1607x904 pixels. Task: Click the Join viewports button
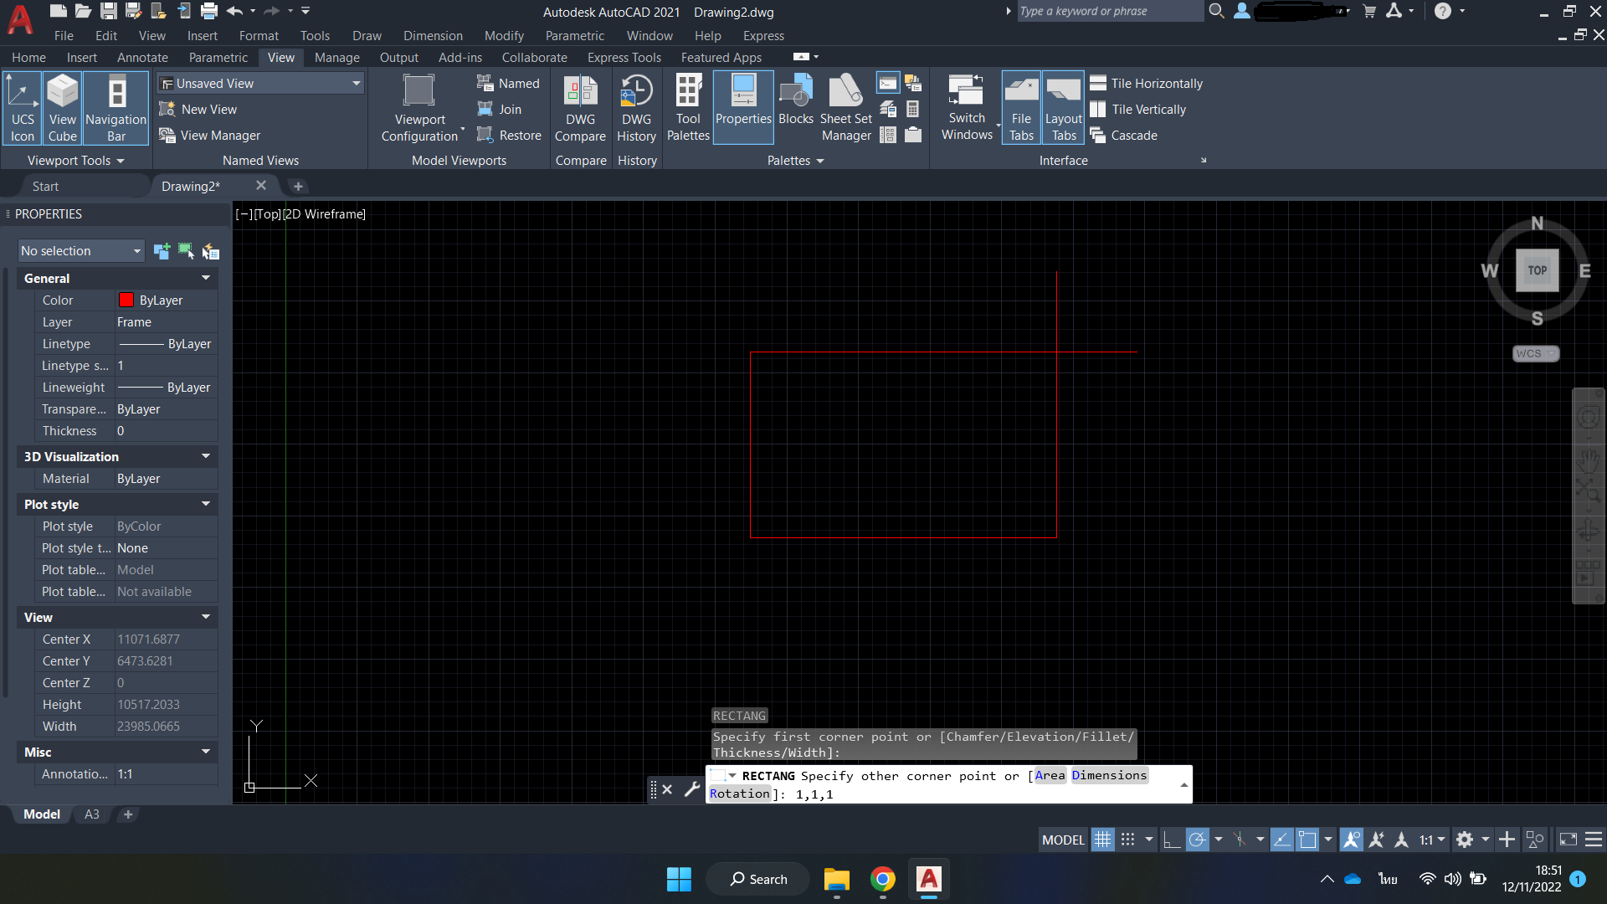(x=499, y=109)
